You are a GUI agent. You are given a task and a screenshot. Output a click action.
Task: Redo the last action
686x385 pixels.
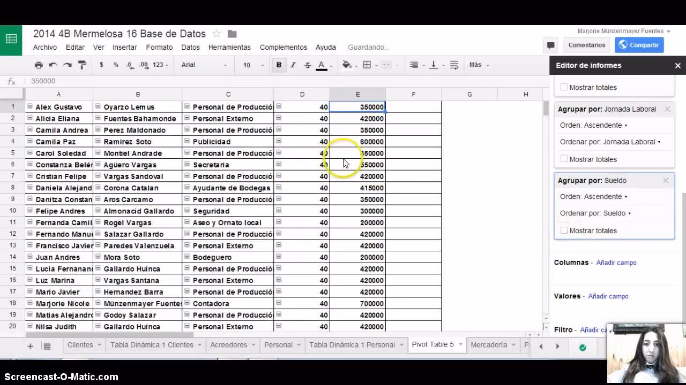coord(68,65)
